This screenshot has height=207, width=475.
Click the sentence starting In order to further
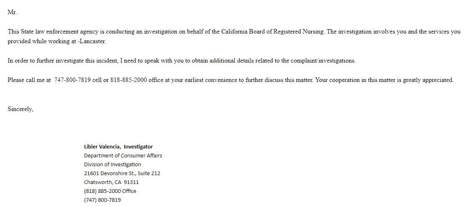coord(182,61)
